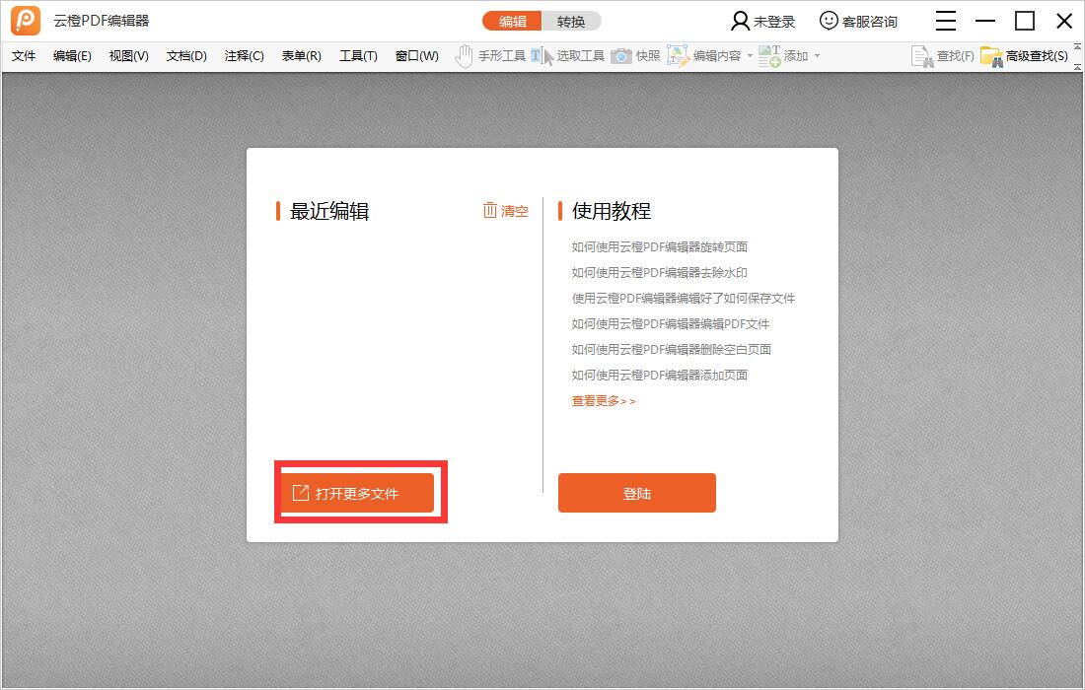Open tutorial 如何使用云橙PDF编辑器编辑PDF文件
This screenshot has height=690, width=1085.
coord(671,323)
